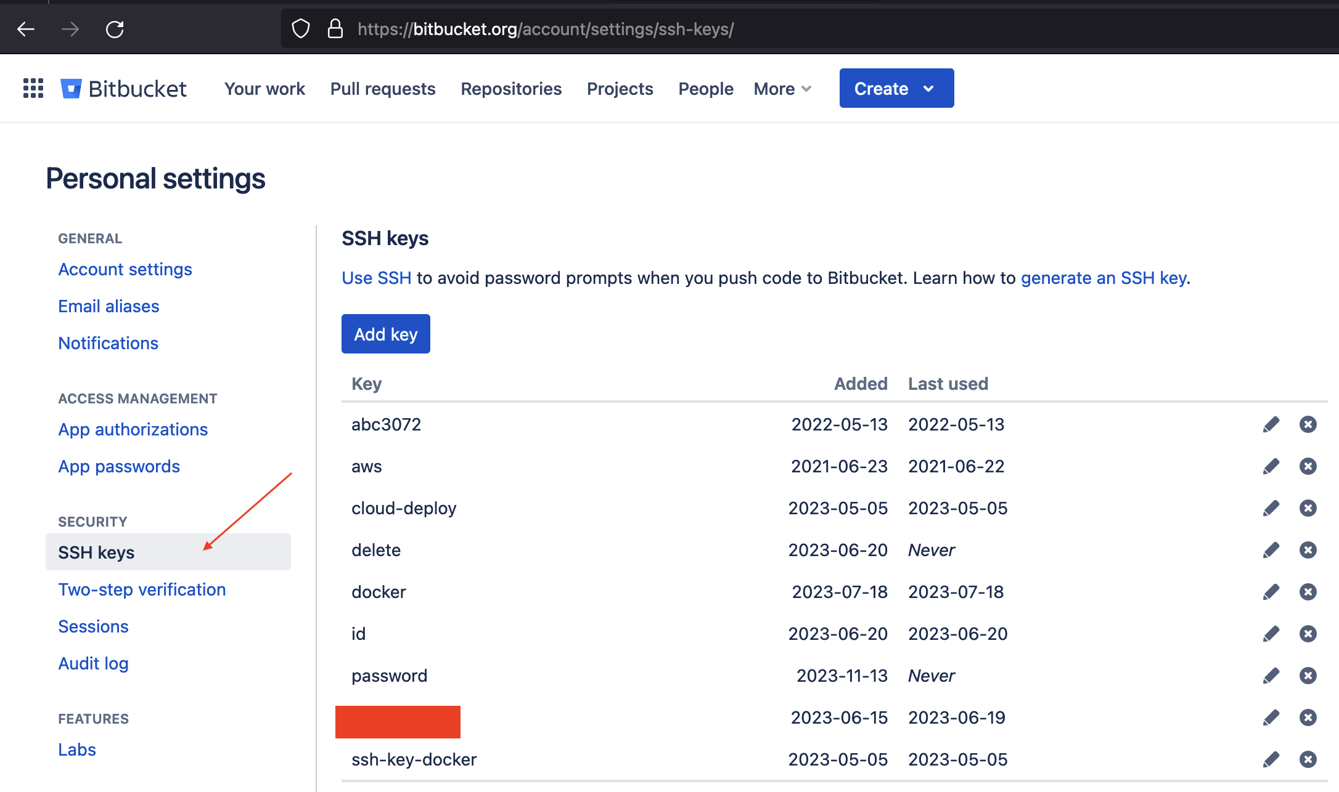Edit the password key entry
Image resolution: width=1339 pixels, height=792 pixels.
click(x=1271, y=676)
